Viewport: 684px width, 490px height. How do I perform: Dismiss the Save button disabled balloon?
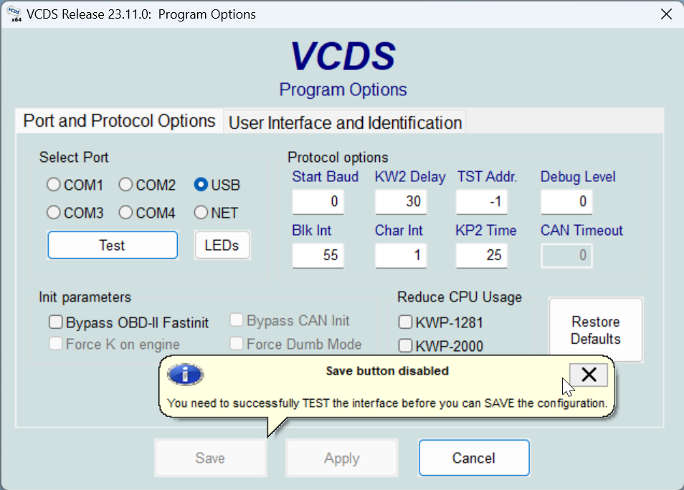coord(589,375)
